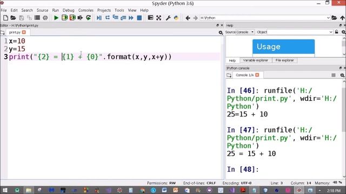Switch to File explorer tab
346x194 pixels.
click(x=284, y=60)
